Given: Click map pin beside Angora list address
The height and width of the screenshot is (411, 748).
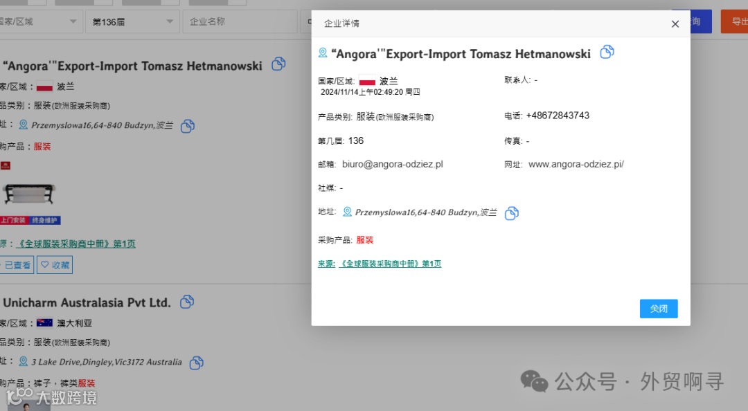Looking at the screenshot, I should click(x=23, y=125).
